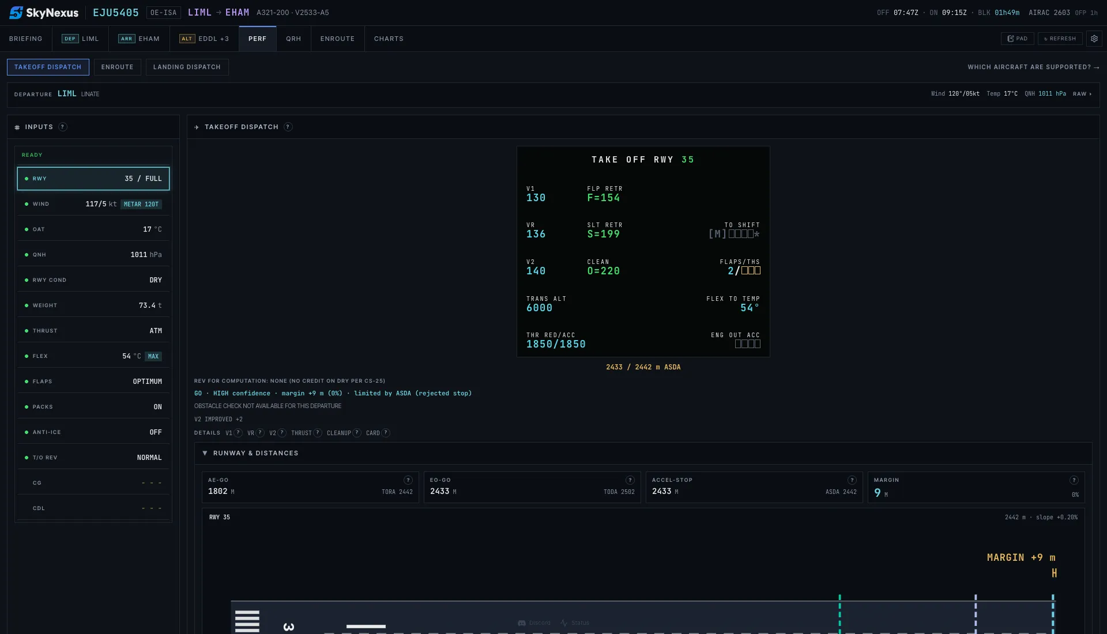Select the ENROUTE sub-tab under PERF
The width and height of the screenshot is (1107, 634).
pos(117,67)
